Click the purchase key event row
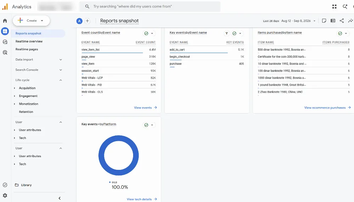The width and height of the screenshot is (354, 202). coord(207,64)
